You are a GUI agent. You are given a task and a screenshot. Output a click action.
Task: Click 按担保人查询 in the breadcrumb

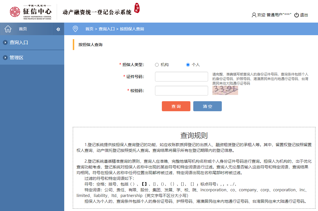pos(132,29)
